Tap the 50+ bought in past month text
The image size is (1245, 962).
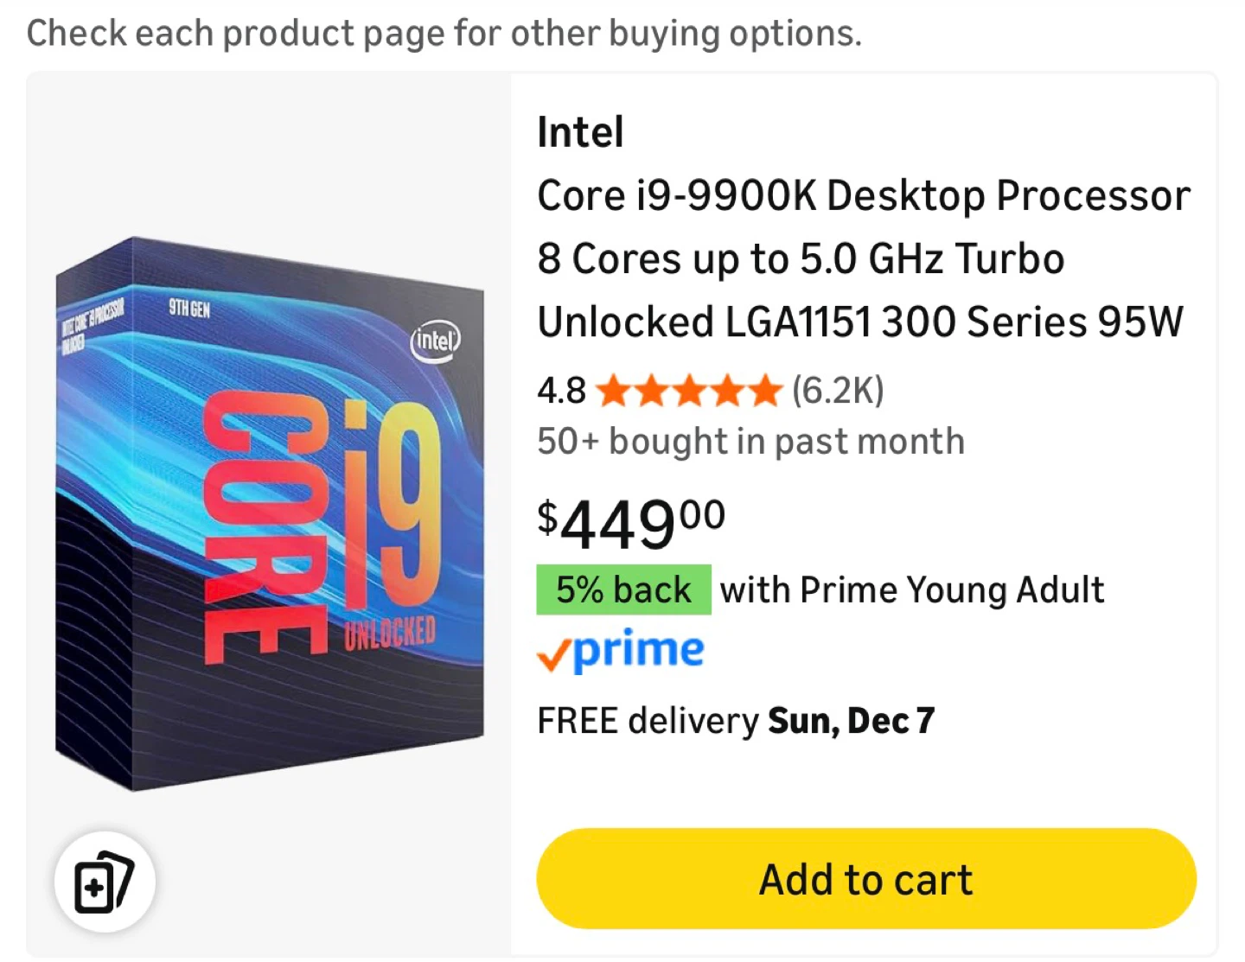[x=750, y=442]
